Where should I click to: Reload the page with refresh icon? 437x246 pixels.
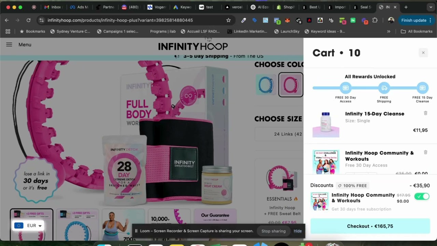click(x=28, y=20)
